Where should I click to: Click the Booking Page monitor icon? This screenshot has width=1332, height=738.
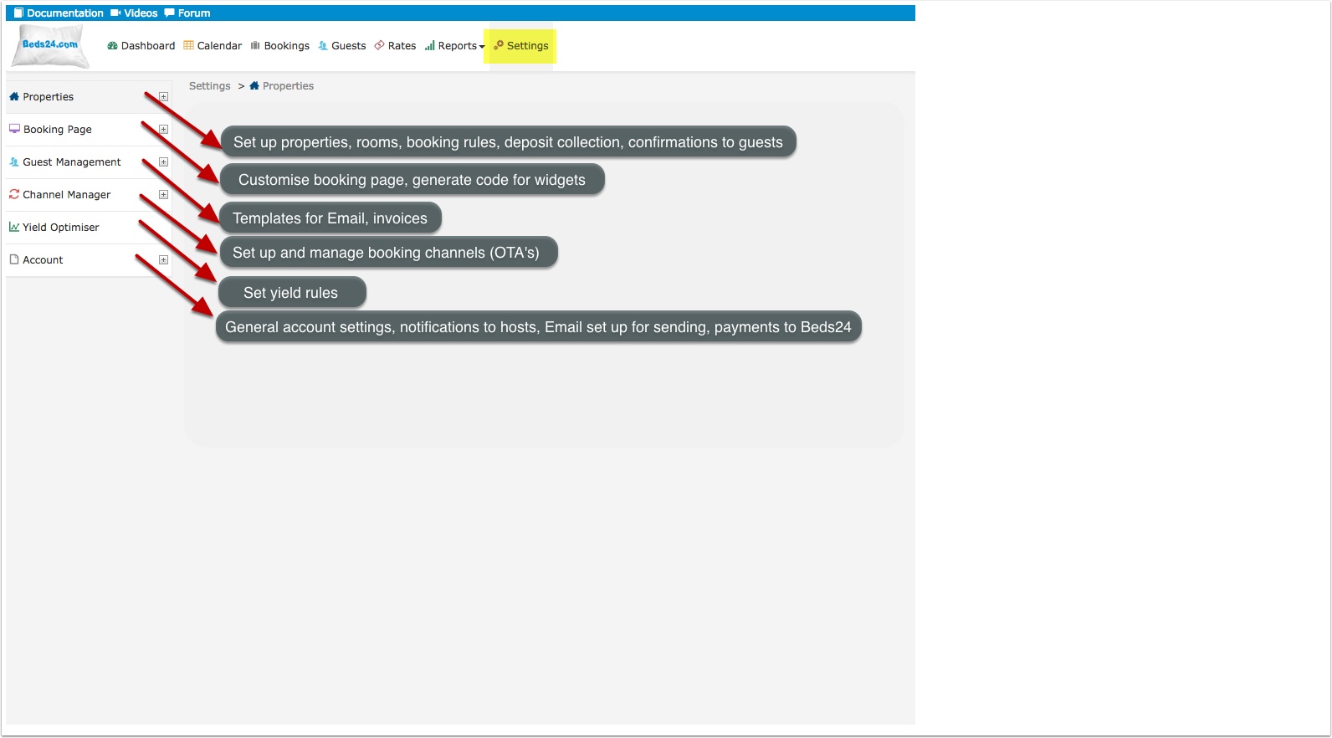pos(14,129)
